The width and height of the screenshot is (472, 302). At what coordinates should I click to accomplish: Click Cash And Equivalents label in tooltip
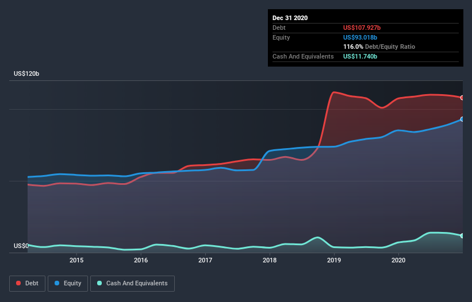tap(303, 56)
